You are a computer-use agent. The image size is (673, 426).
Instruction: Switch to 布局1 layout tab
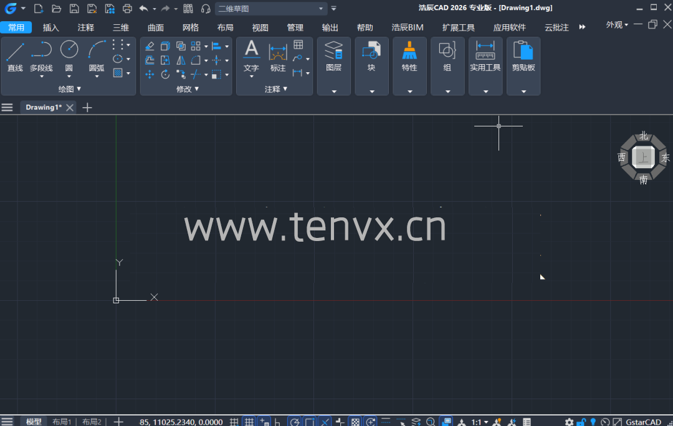(62, 422)
